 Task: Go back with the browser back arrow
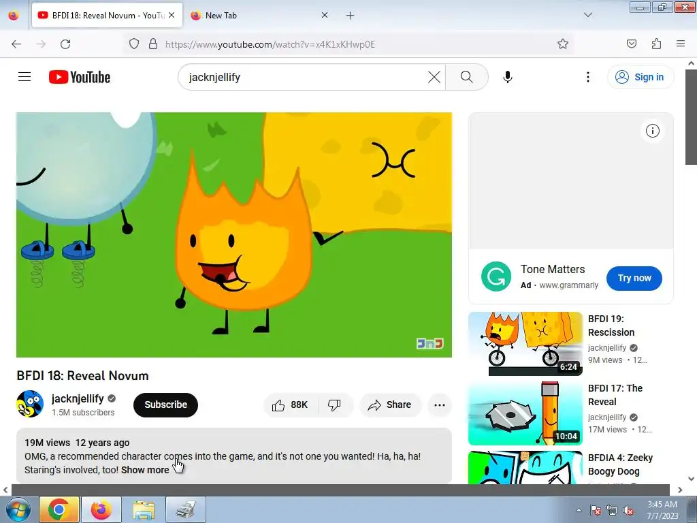pos(16,44)
